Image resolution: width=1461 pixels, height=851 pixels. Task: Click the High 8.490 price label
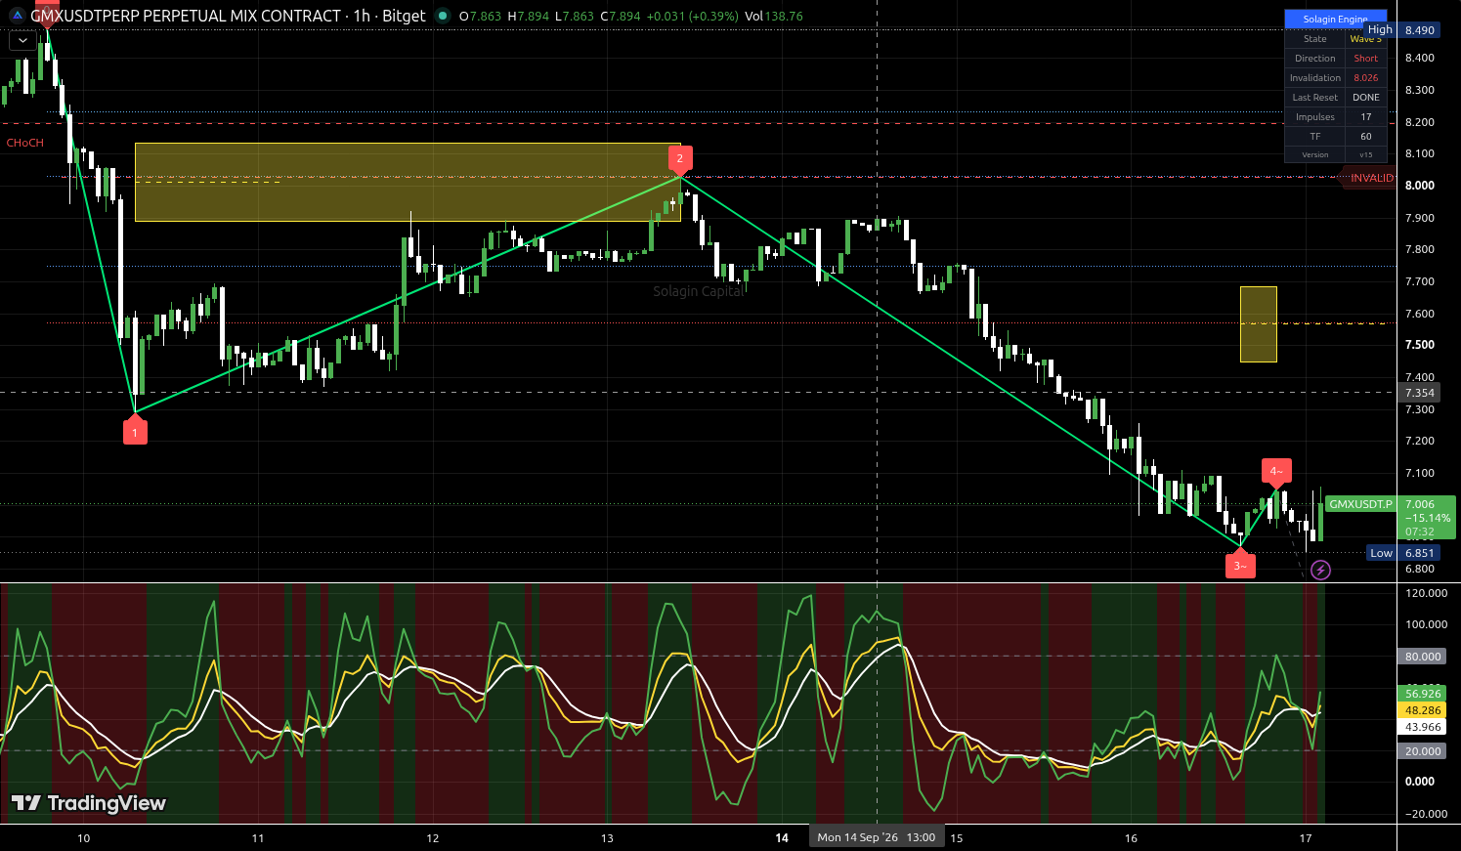click(1402, 30)
